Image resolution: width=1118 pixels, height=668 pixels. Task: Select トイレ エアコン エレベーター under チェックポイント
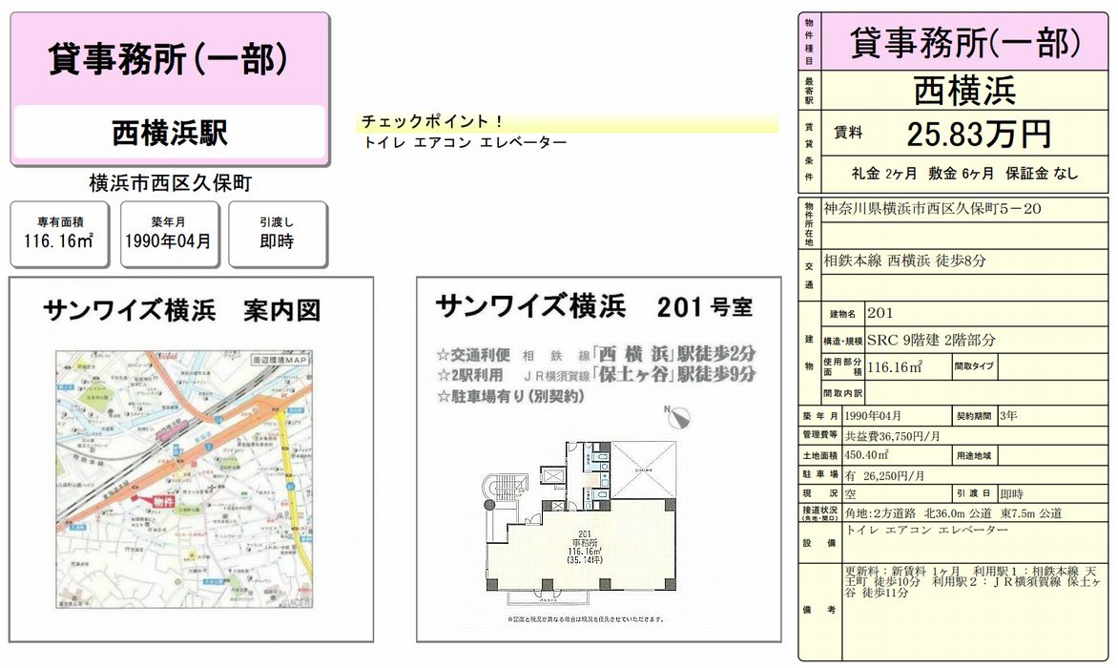(x=465, y=142)
